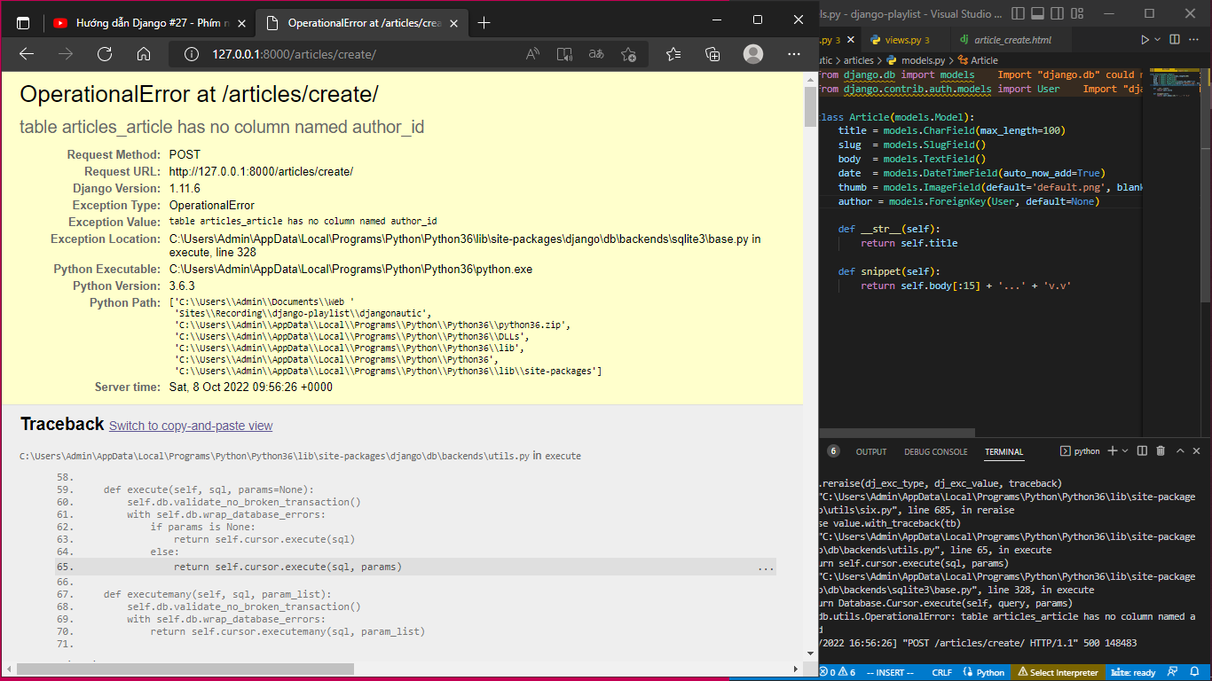This screenshot has width=1212, height=681.
Task: Maximize terminal panel with chevron up
Action: pos(1180,451)
